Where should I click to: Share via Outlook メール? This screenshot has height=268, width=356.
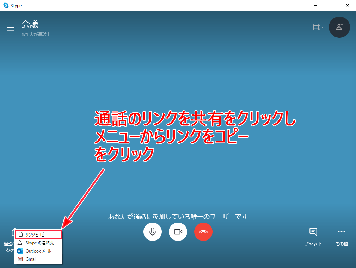(38, 251)
